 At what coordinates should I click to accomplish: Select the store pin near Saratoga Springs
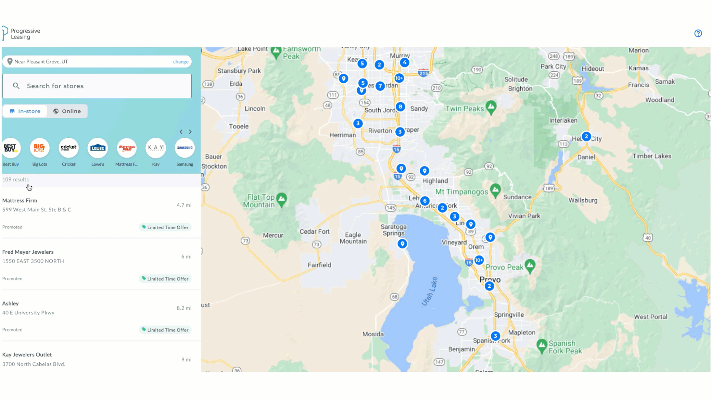(402, 244)
